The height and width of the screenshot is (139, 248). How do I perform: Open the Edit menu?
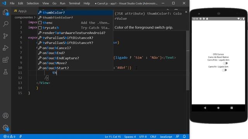(21, 3)
